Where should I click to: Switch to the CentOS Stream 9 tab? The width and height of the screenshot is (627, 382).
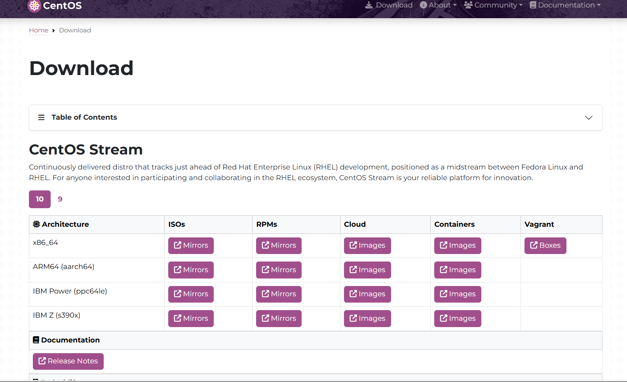pyautogui.click(x=60, y=199)
